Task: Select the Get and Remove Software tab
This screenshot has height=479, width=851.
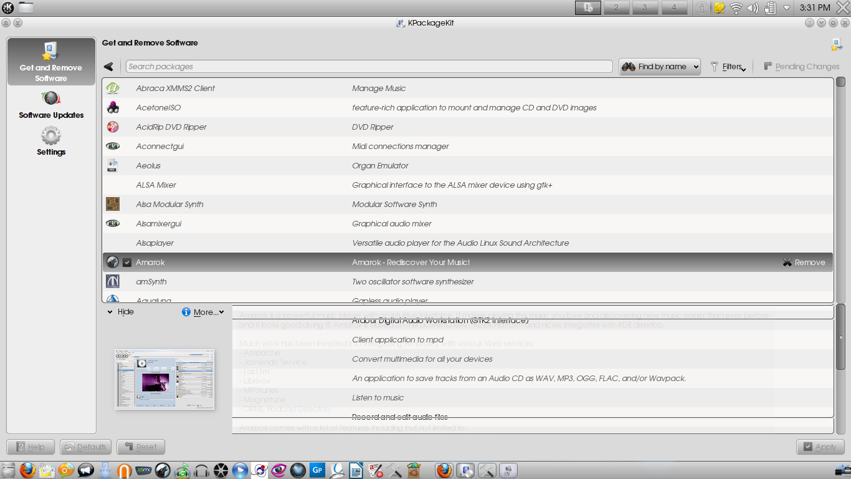Action: (51, 62)
